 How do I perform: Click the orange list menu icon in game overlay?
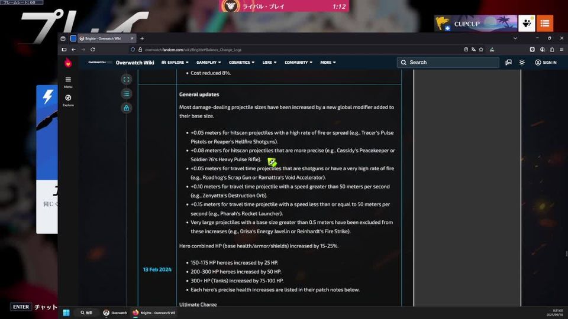click(545, 24)
